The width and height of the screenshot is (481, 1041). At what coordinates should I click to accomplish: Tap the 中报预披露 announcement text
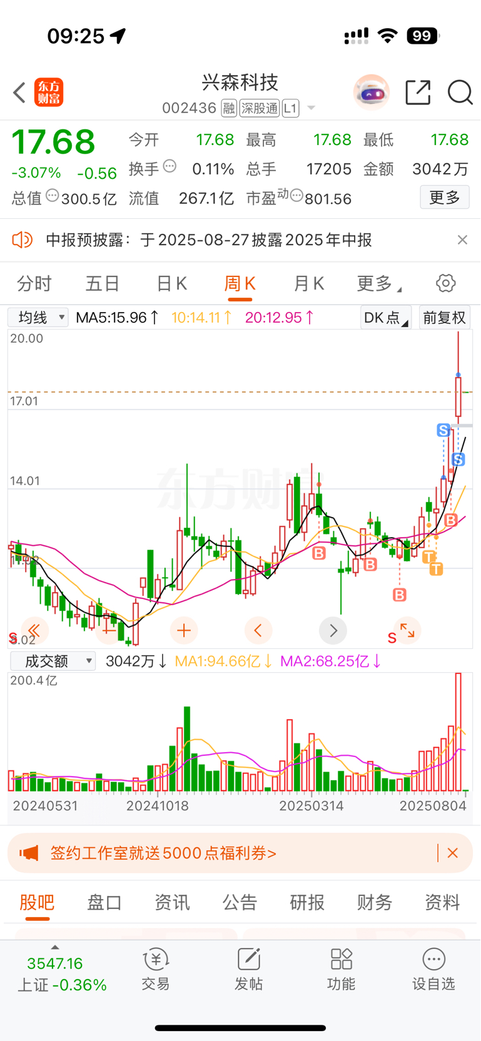(x=209, y=240)
